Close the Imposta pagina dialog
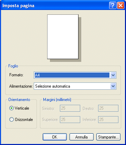The width and height of the screenshot is (126, 145). tap(120, 5)
